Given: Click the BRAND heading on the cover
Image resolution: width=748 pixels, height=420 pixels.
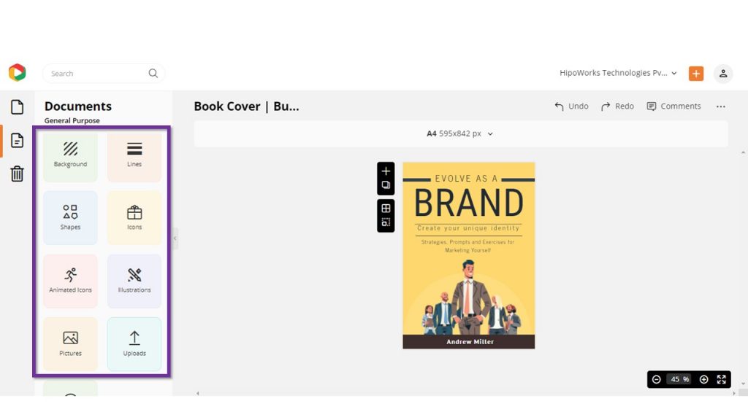Looking at the screenshot, I should (468, 203).
